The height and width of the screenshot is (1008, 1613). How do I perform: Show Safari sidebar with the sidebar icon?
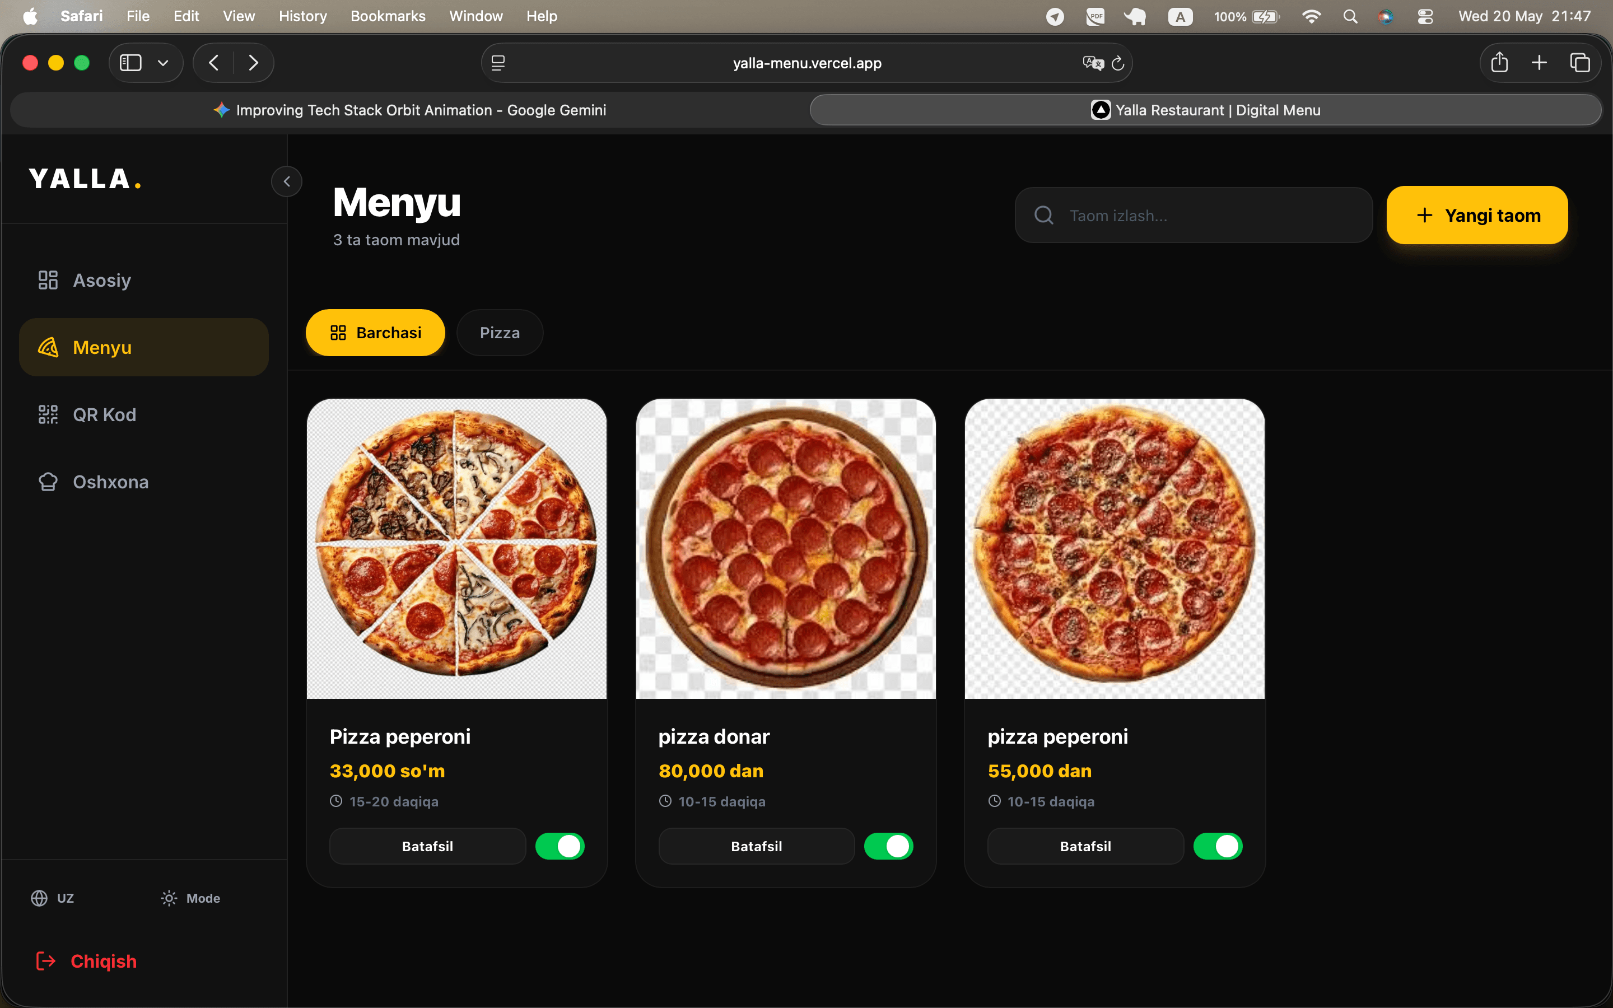130,63
